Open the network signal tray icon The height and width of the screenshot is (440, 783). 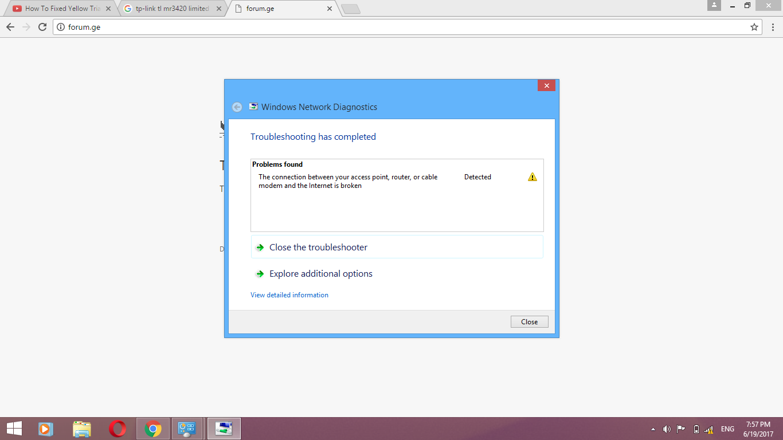[x=709, y=429]
